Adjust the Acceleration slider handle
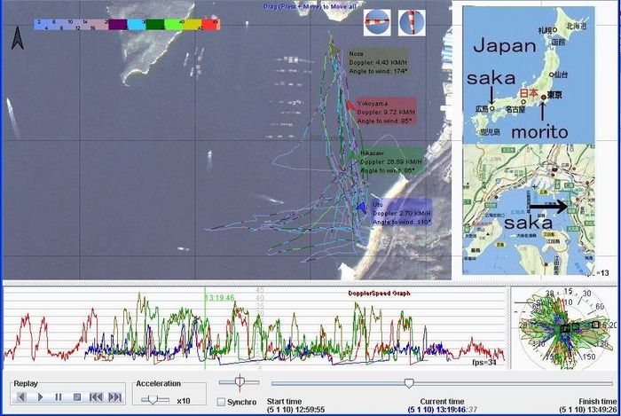This screenshot has width=621, height=416. point(152,400)
